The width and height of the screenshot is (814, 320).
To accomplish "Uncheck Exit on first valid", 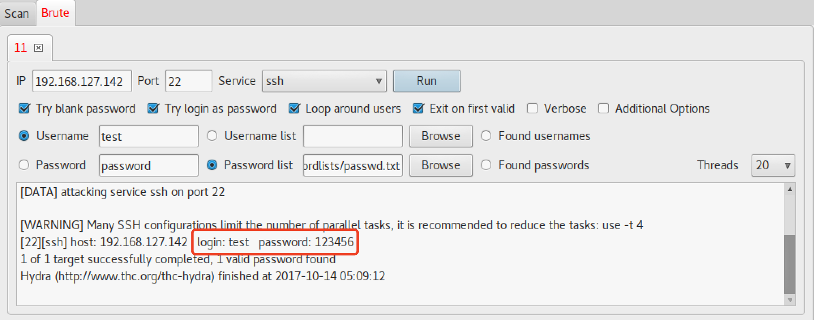I will click(x=418, y=109).
